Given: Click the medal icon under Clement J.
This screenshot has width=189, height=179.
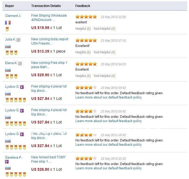Looking at the screenshot, I should tap(7, 29).
